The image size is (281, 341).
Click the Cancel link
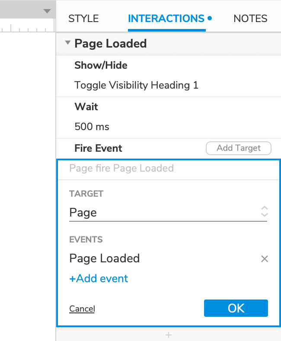pyautogui.click(x=82, y=309)
